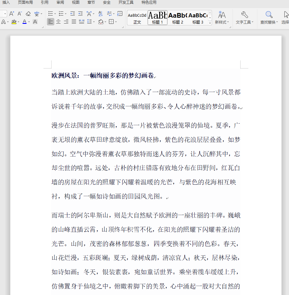
Task: Click the 新样式 button
Action: [221, 17]
